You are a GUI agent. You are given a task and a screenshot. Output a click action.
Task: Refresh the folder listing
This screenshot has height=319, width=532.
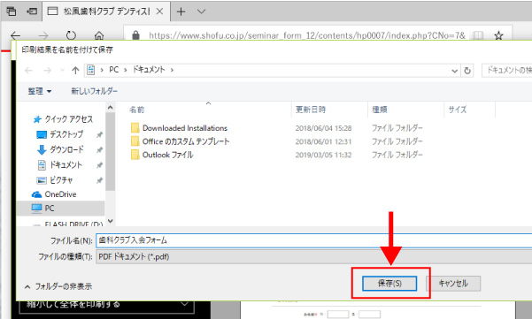(467, 71)
